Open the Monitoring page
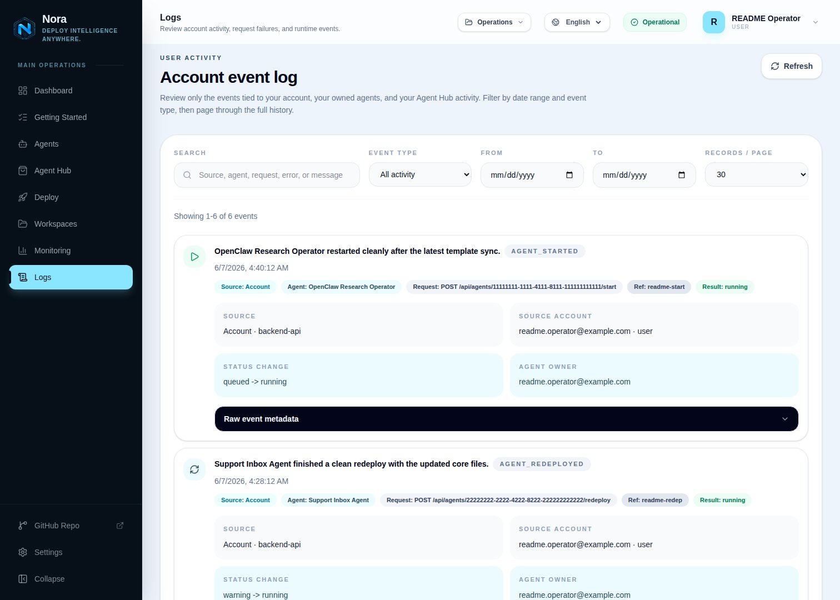The height and width of the screenshot is (600, 840). tap(71, 251)
